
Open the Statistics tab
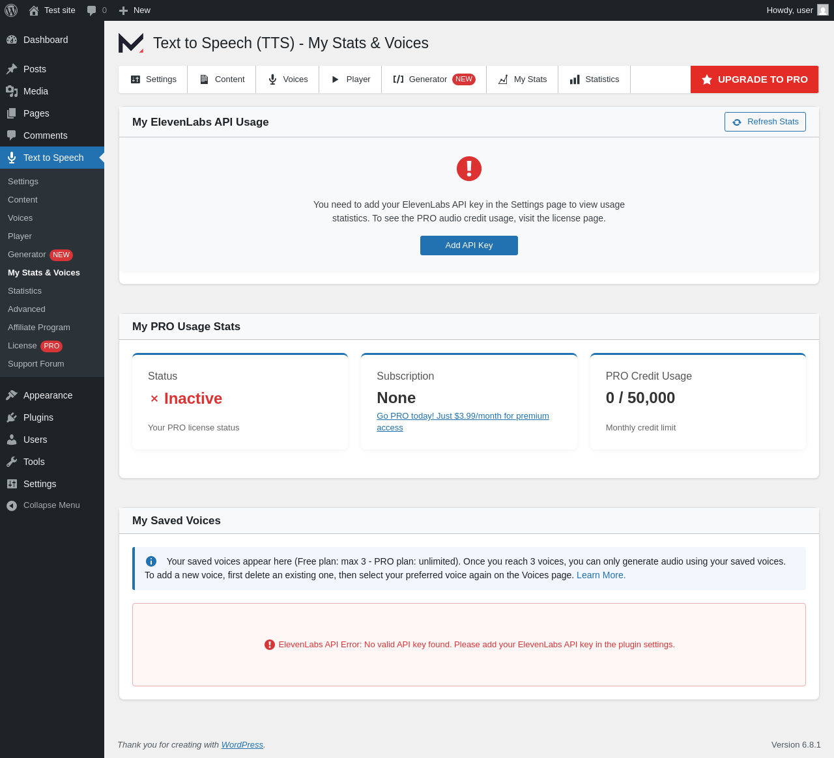594,79
